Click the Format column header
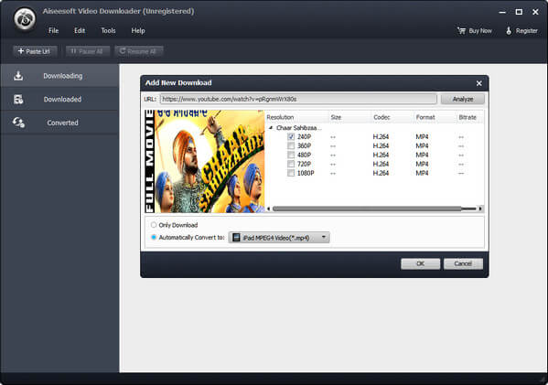 [435, 117]
